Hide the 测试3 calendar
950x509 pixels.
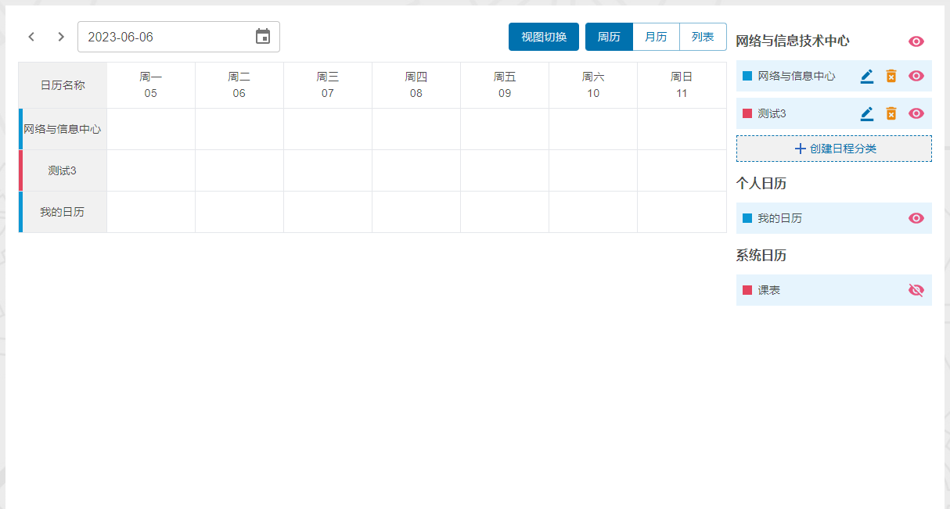point(916,113)
